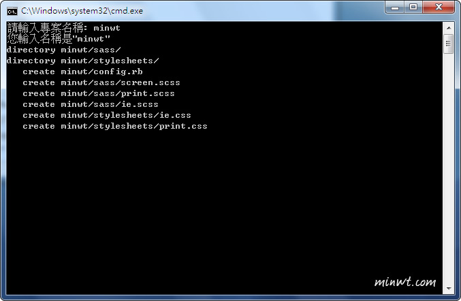Click the vertical scrollbar thumb
461x301 pixels.
pyautogui.click(x=449, y=44)
